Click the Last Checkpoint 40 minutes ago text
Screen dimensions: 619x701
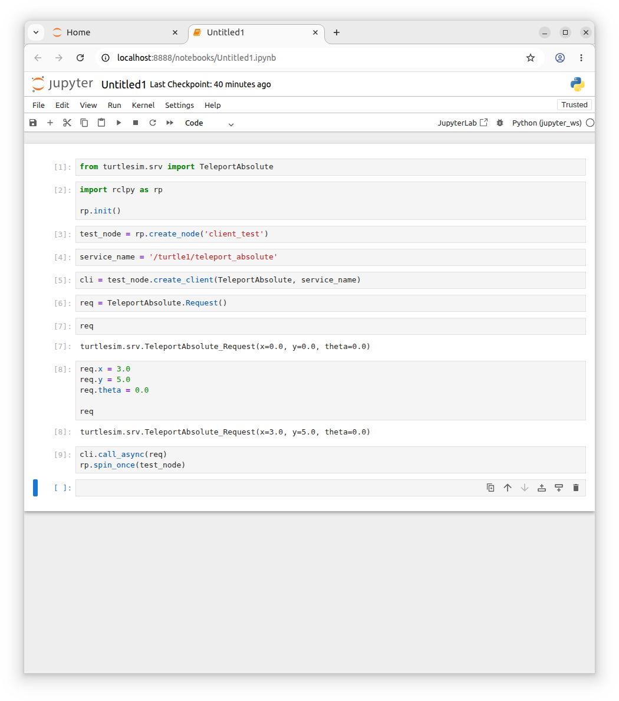(x=210, y=84)
